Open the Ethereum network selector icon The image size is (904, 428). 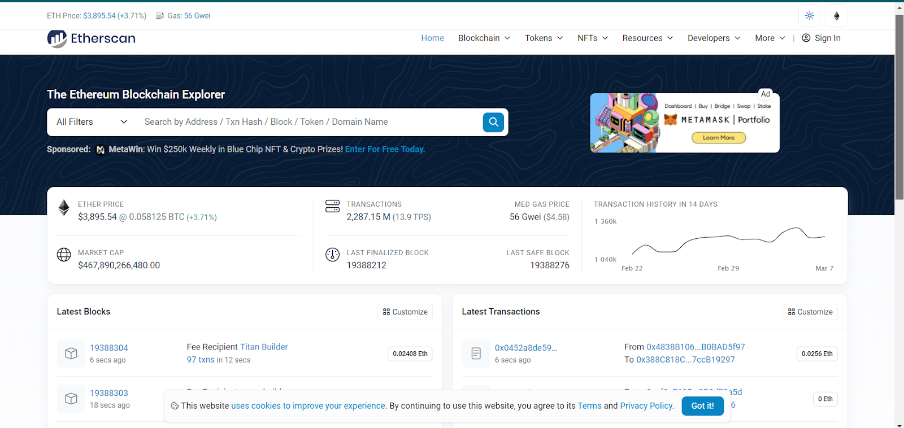[837, 16]
